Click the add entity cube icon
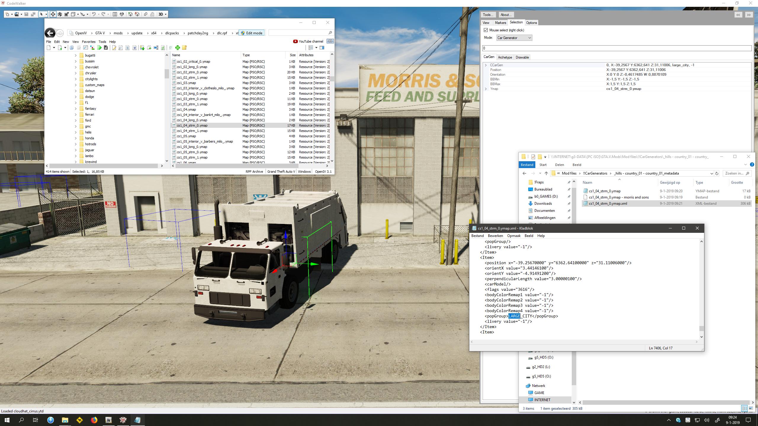 pos(130,14)
